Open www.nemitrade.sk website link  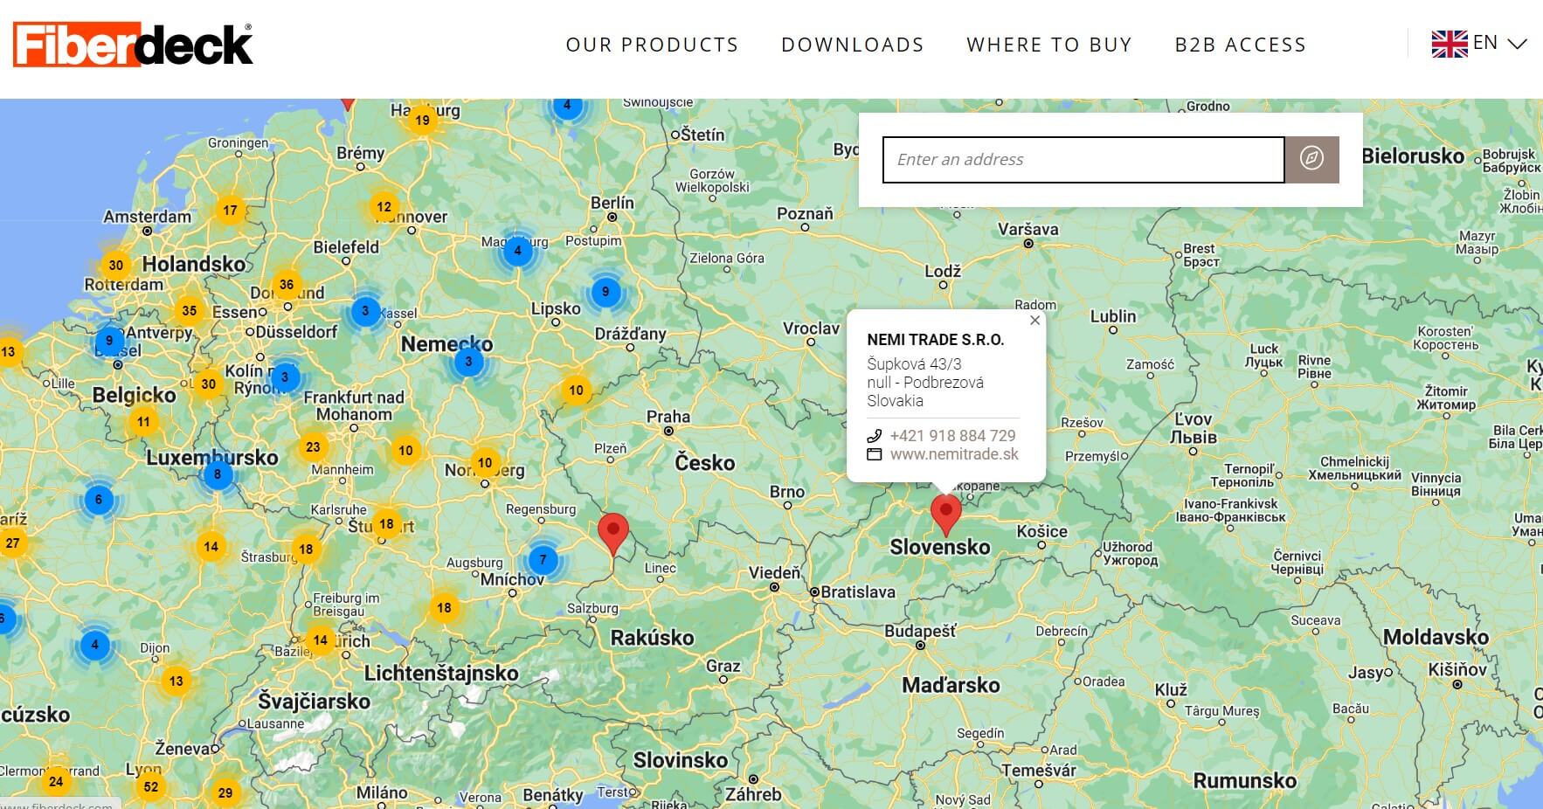click(x=954, y=454)
